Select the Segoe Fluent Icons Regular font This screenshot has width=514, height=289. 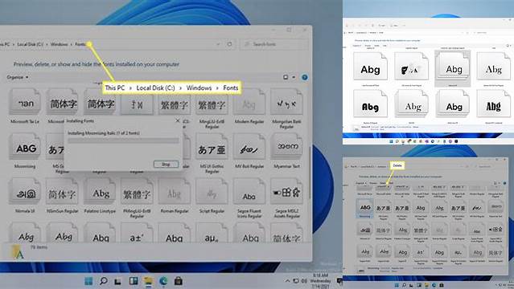click(249, 197)
